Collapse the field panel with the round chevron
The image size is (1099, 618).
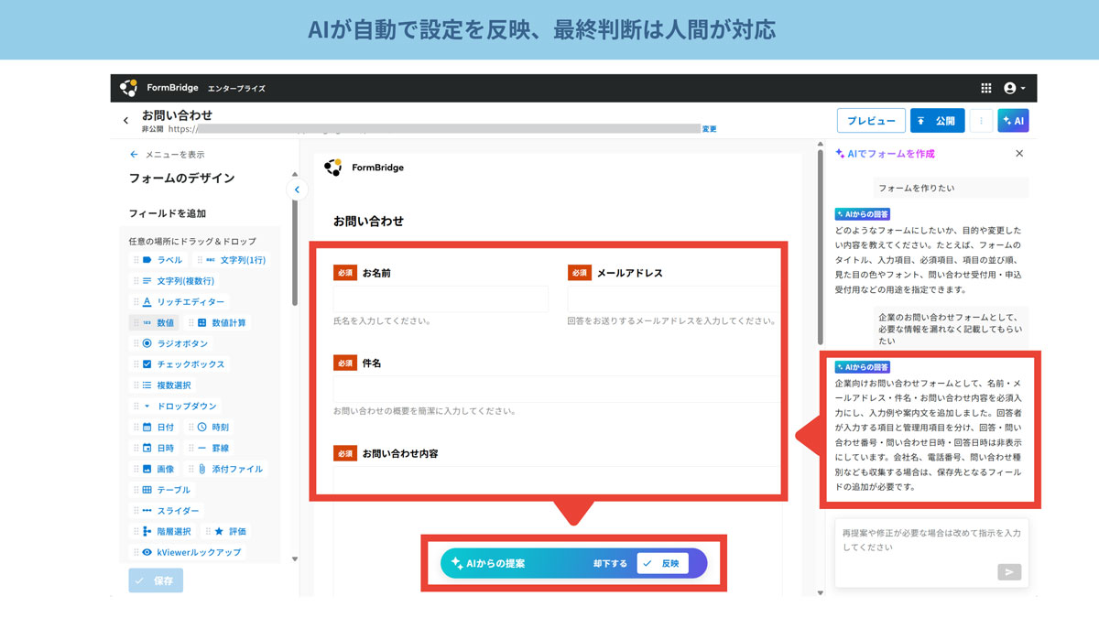point(297,190)
